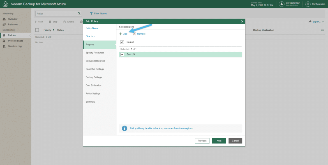The width and height of the screenshot is (328, 165).
Task: Expand the Export dropdown
Action: point(316,22)
